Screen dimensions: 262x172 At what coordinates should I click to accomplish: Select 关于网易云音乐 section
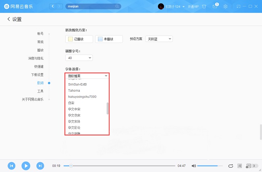tap(33, 99)
